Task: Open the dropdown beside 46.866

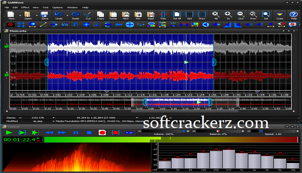Action: pyautogui.click(x=53, y=121)
